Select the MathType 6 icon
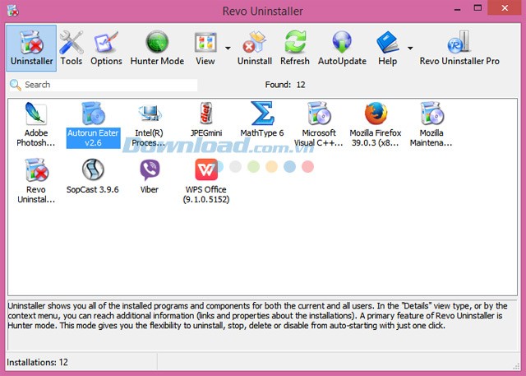Screen dimensions: 526x376 point(262,114)
